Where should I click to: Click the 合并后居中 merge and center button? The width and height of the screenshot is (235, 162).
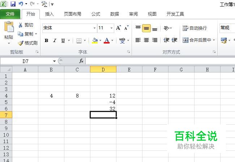point(197,40)
